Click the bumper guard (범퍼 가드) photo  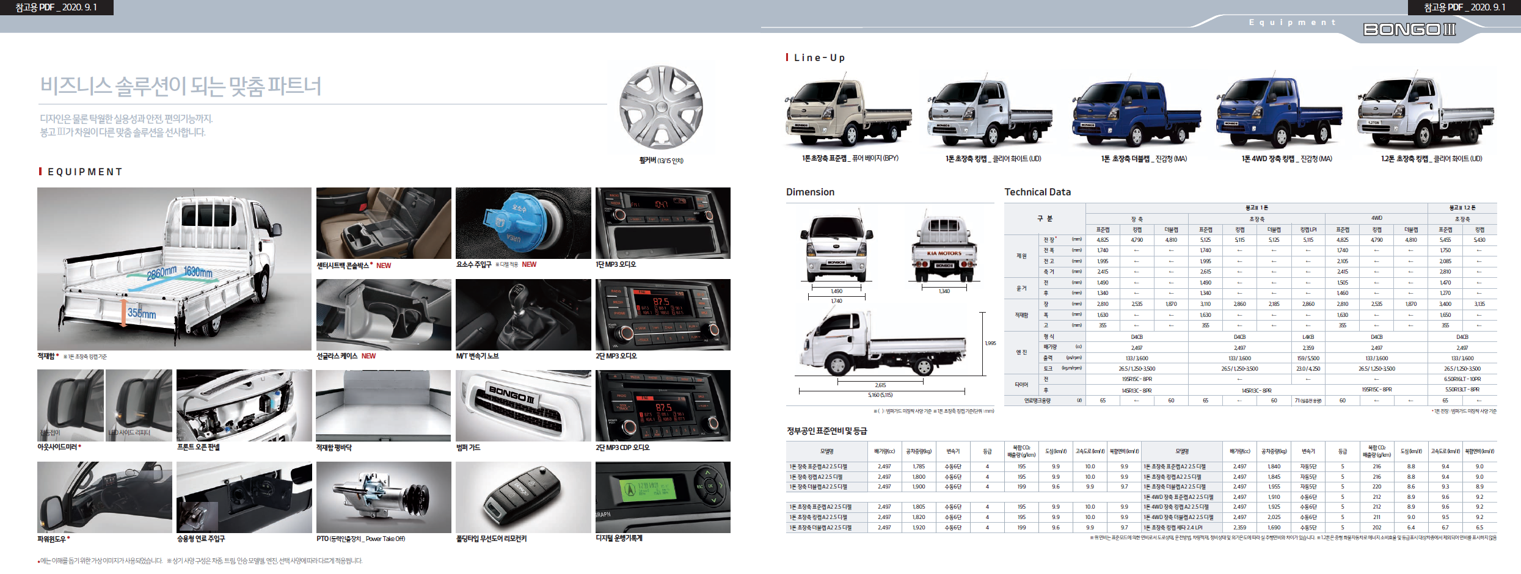tap(523, 405)
